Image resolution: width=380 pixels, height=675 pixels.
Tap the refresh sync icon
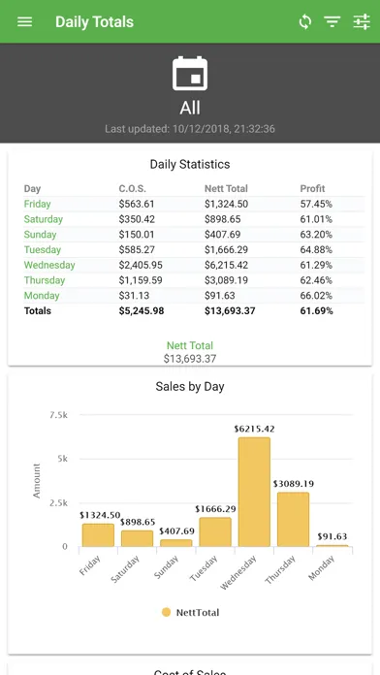click(304, 22)
